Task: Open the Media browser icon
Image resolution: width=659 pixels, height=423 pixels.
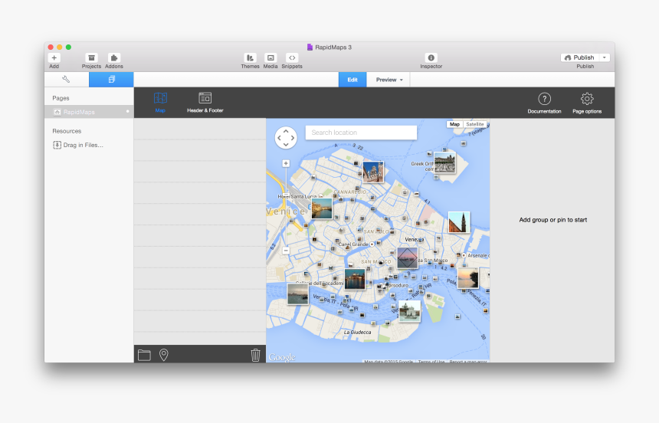Action: tap(270, 57)
